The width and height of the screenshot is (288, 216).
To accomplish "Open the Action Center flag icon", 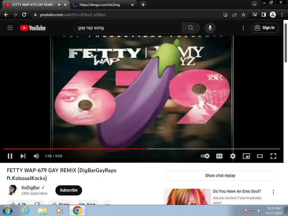I will (x=246, y=211).
